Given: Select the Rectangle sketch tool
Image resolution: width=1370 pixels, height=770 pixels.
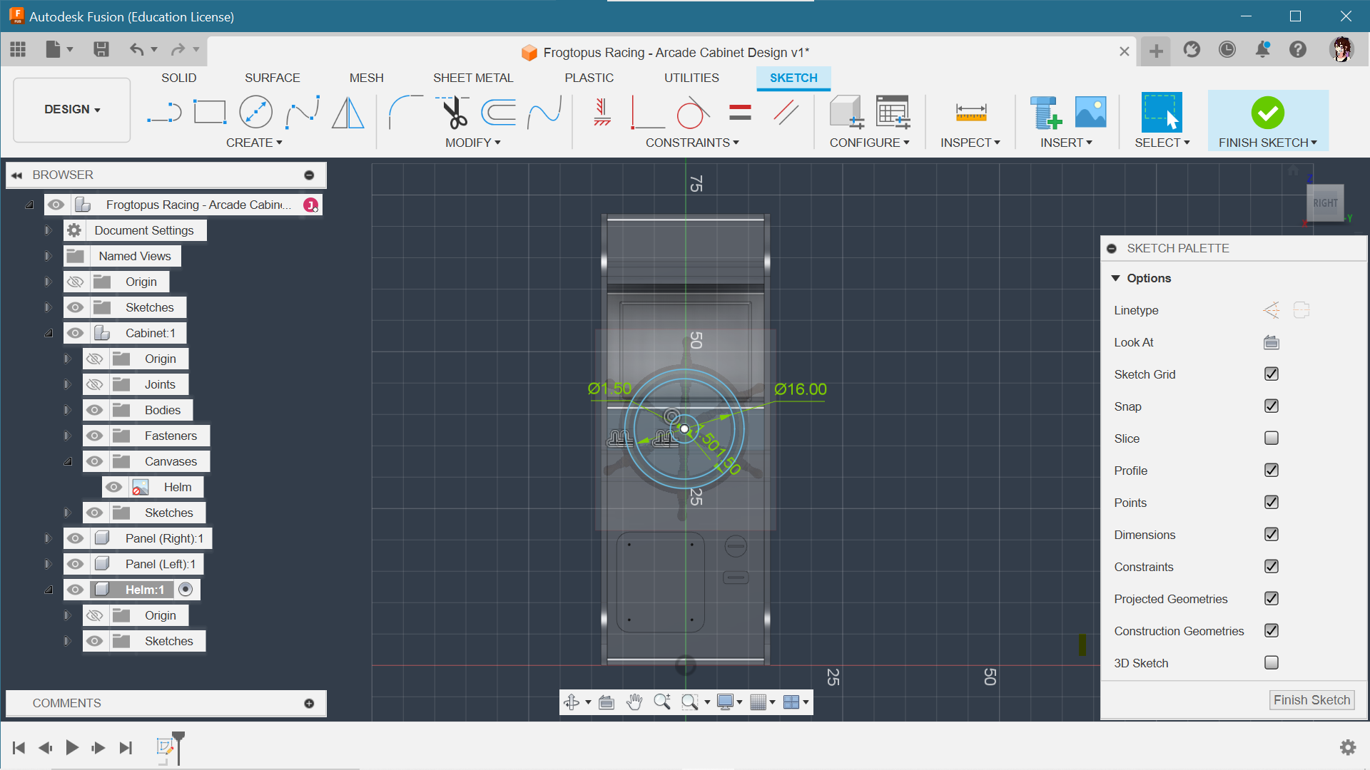Looking at the screenshot, I should [x=209, y=111].
